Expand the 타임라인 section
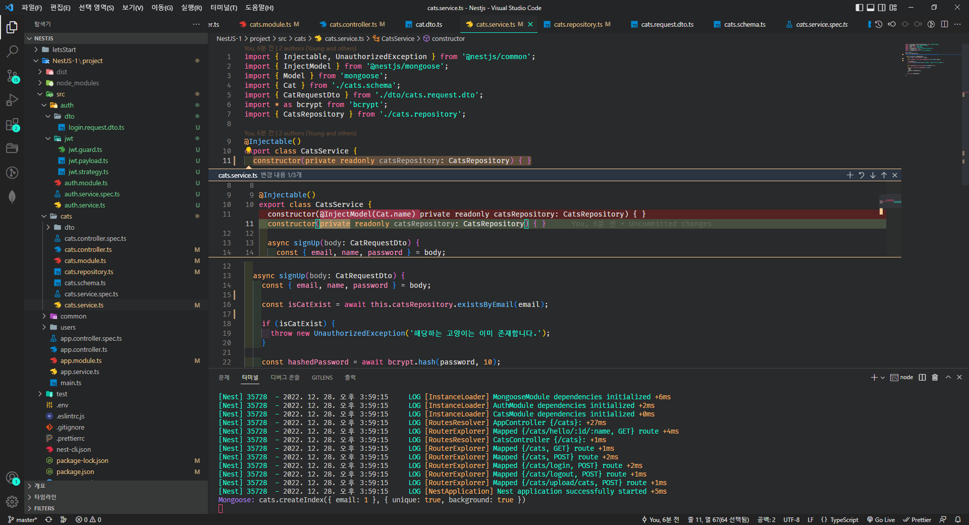 click(x=45, y=497)
